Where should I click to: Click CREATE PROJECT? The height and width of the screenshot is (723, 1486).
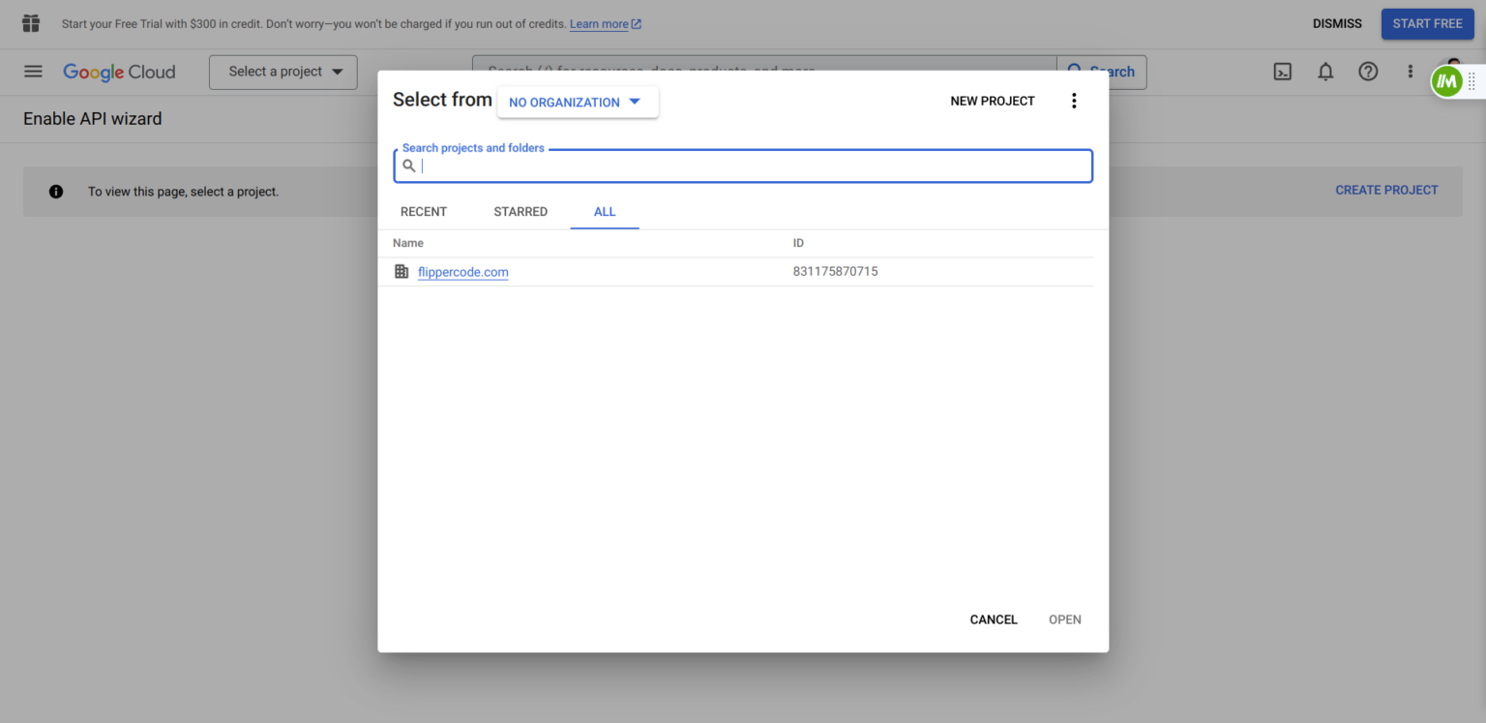(1386, 190)
